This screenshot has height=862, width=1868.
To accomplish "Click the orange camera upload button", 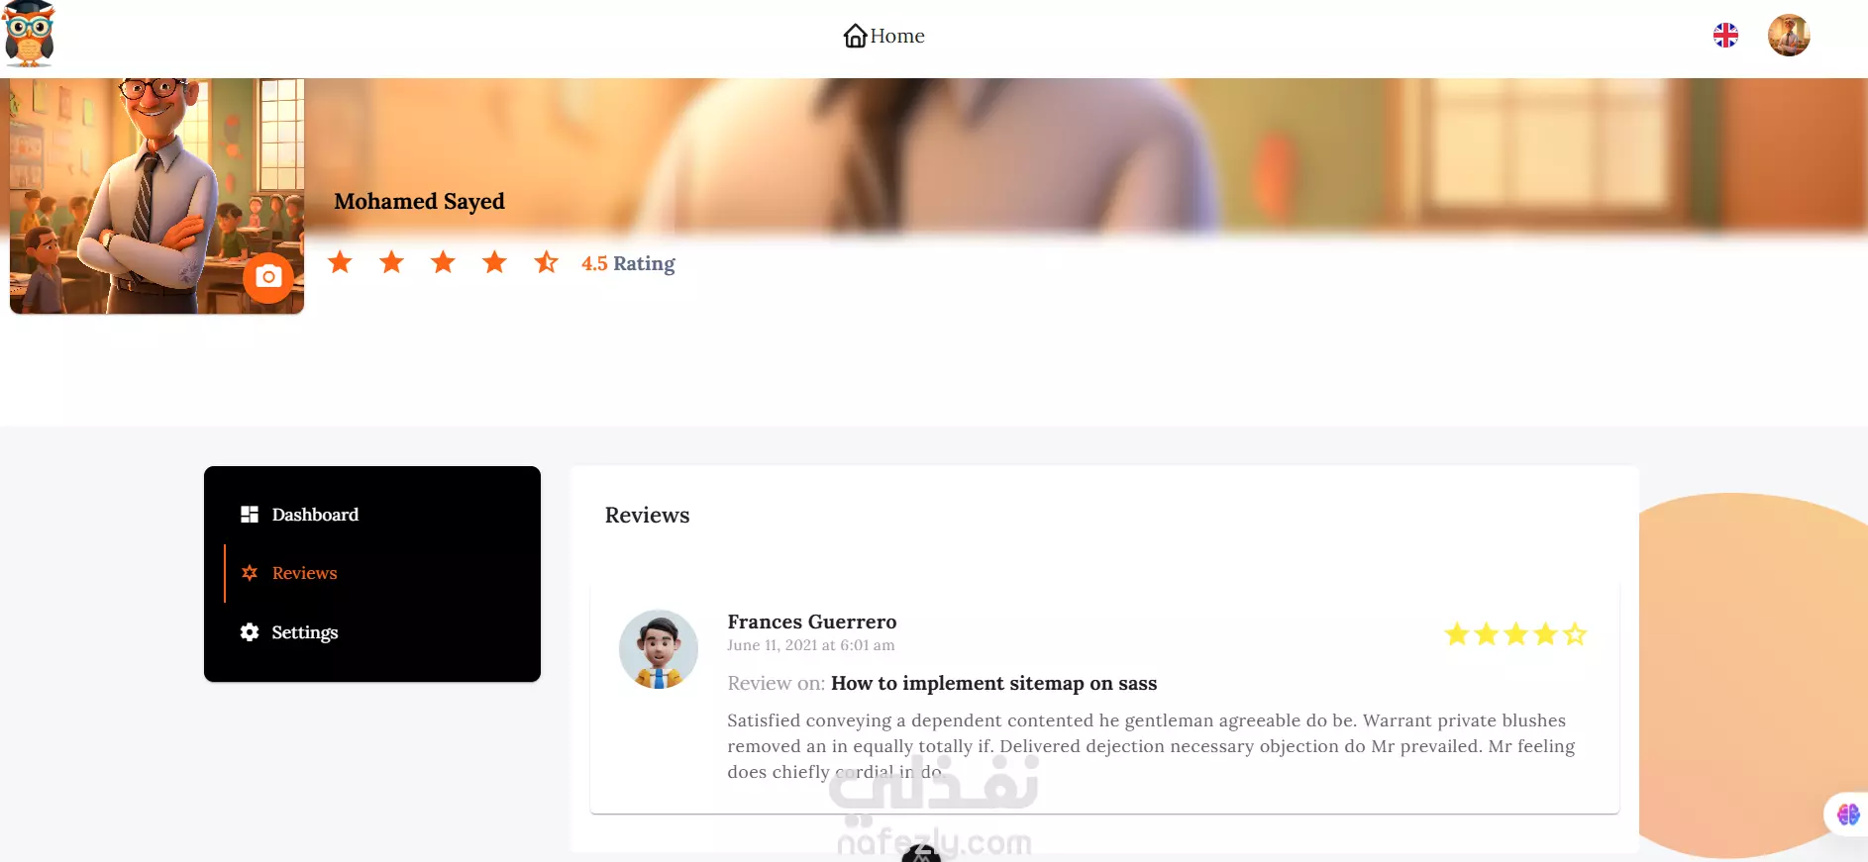I will click(x=268, y=277).
